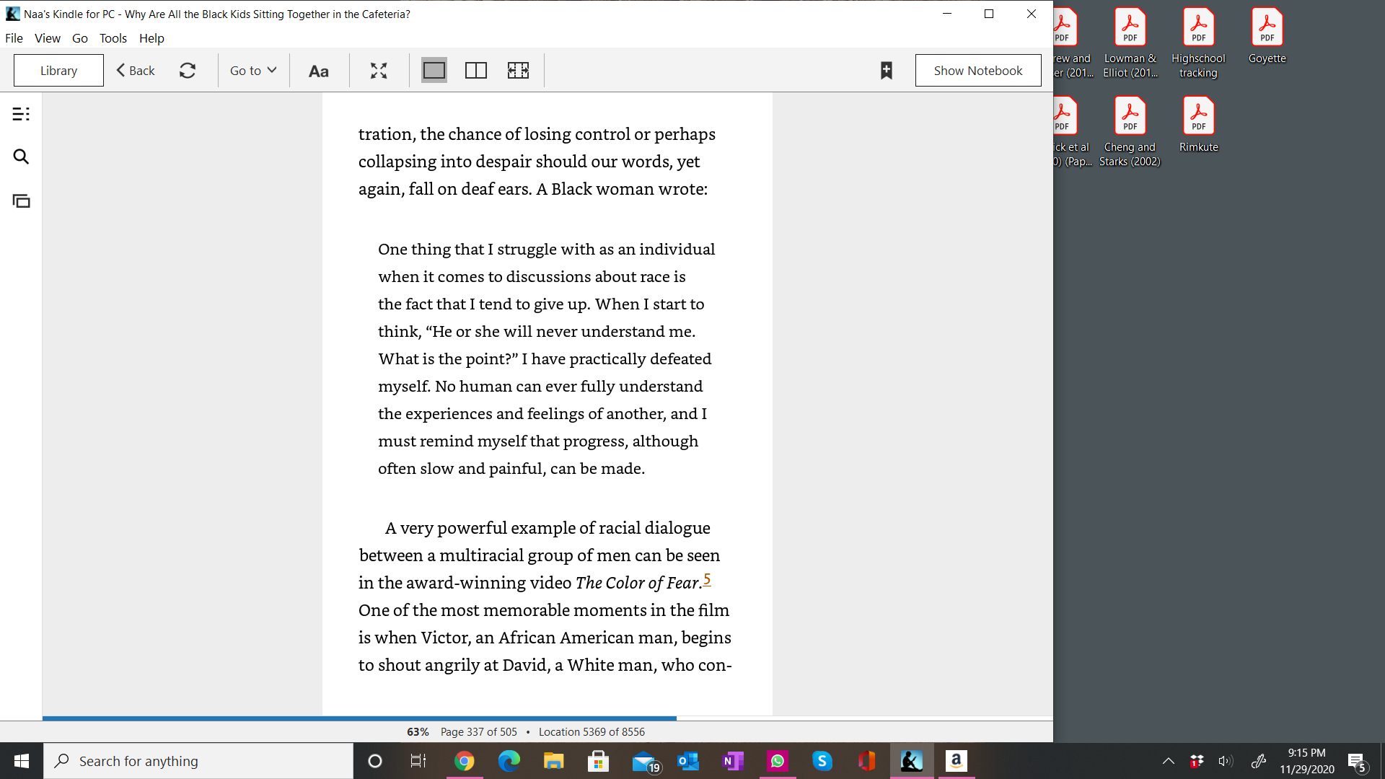1385x779 pixels.
Task: Open WhatsApp from the taskbar
Action: tap(778, 761)
